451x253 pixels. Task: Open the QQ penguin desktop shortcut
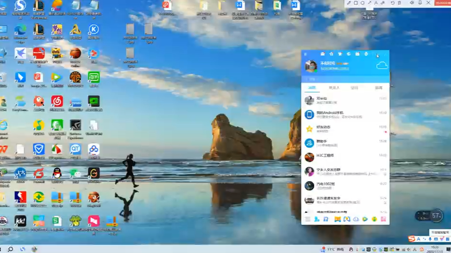point(57,173)
